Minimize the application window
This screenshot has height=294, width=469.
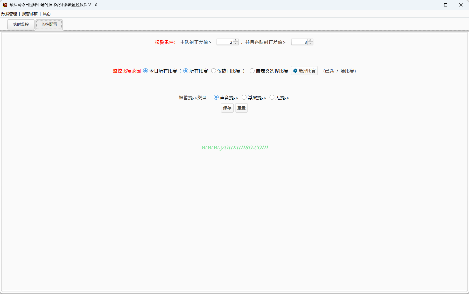point(431,5)
